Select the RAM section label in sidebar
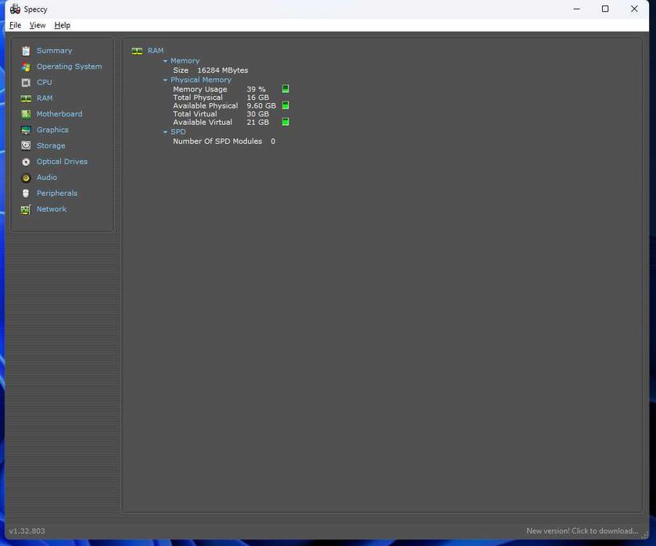 coord(45,98)
